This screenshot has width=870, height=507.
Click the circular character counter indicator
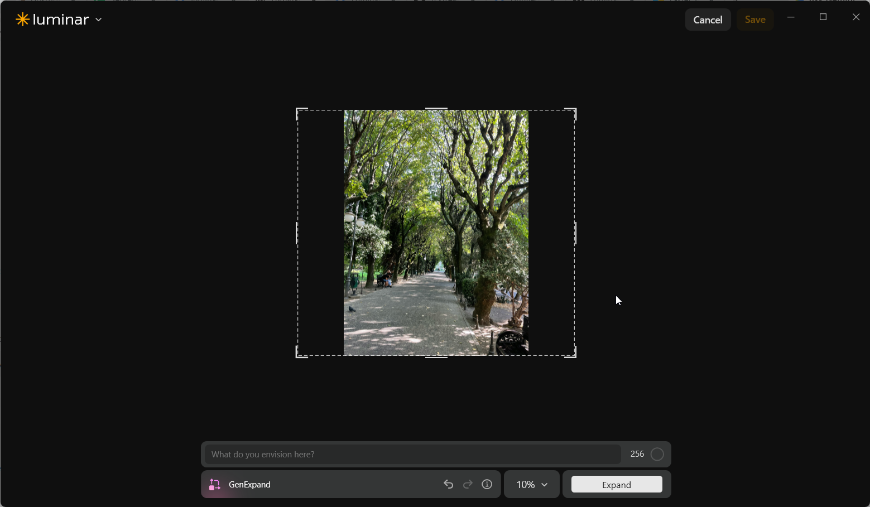(x=657, y=454)
